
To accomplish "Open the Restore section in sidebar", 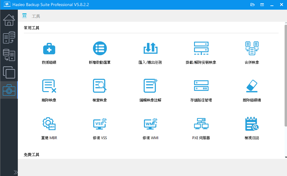I will pyautogui.click(x=9, y=55).
